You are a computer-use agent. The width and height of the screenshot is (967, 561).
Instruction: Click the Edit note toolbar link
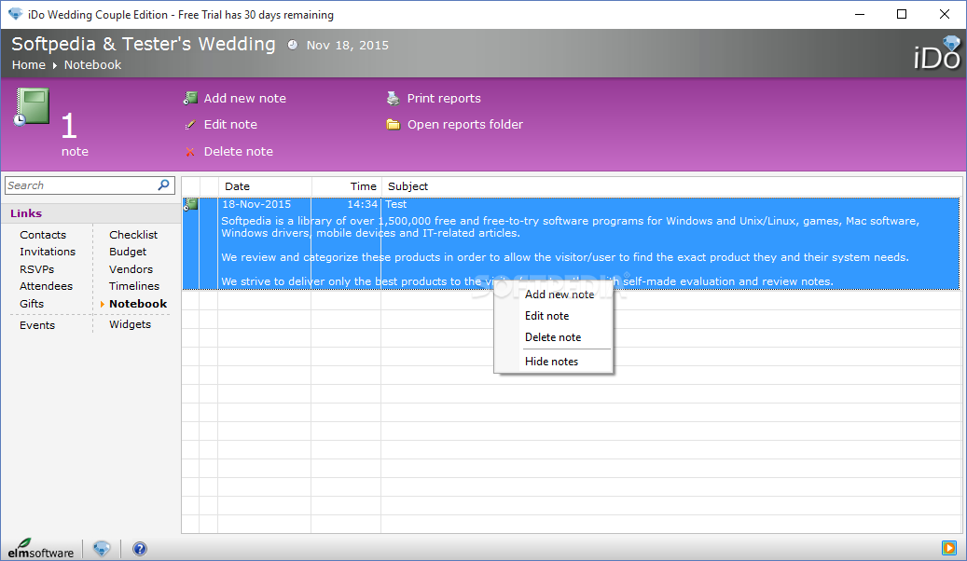point(230,125)
